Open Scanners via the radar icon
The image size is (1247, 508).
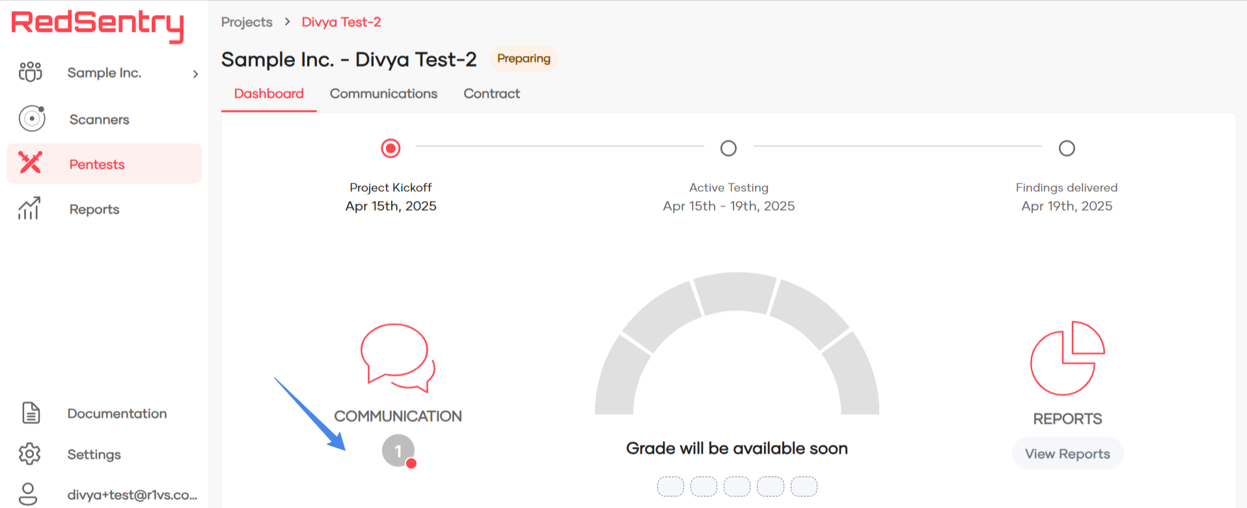32,119
